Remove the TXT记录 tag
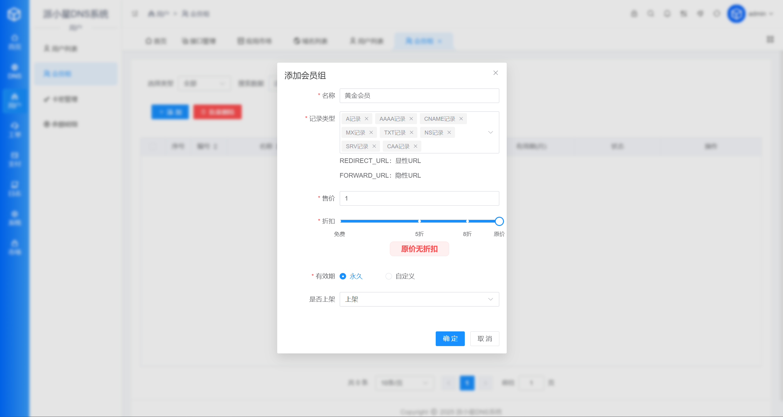The height and width of the screenshot is (417, 783). pos(411,132)
